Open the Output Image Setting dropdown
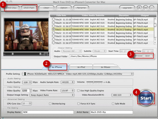Image resolution: width=158 pixels, height=119 pixels. (x=52, y=95)
